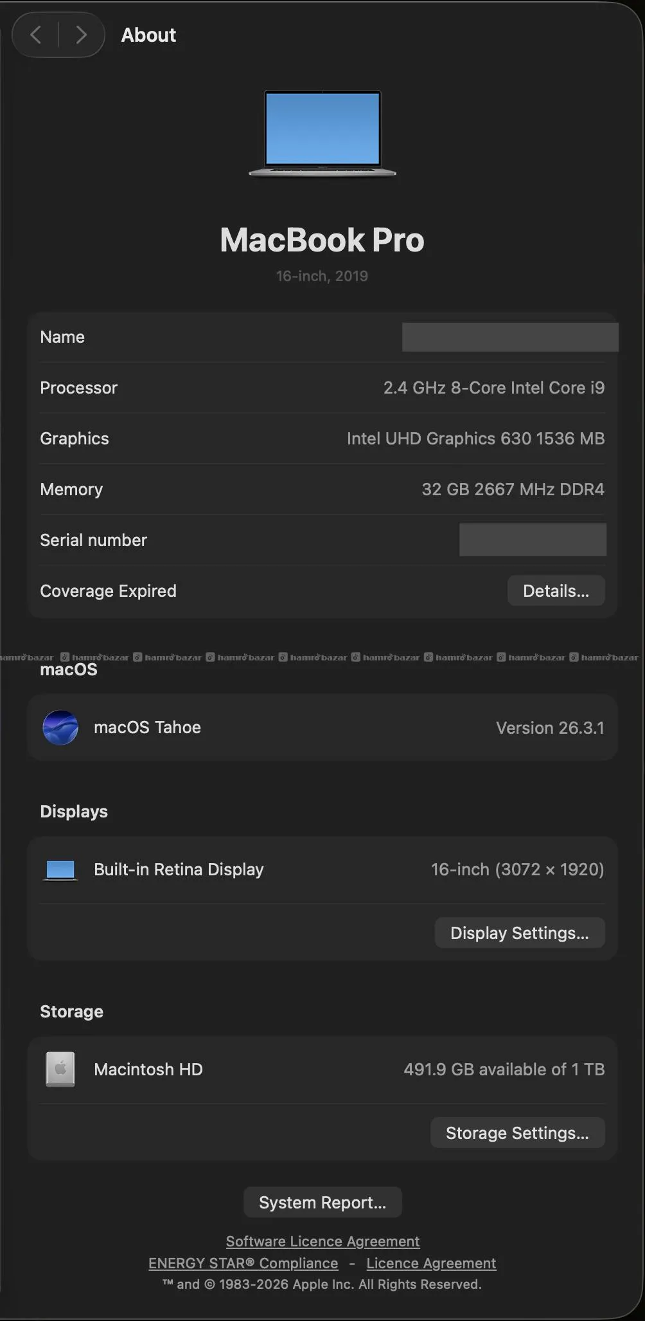Click the MacBook Pro laptop image
Viewport: 645px width, 1321px height.
[322, 133]
